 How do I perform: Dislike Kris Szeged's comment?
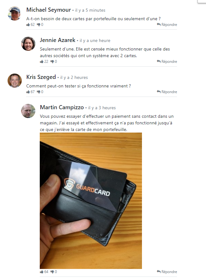[38, 92]
